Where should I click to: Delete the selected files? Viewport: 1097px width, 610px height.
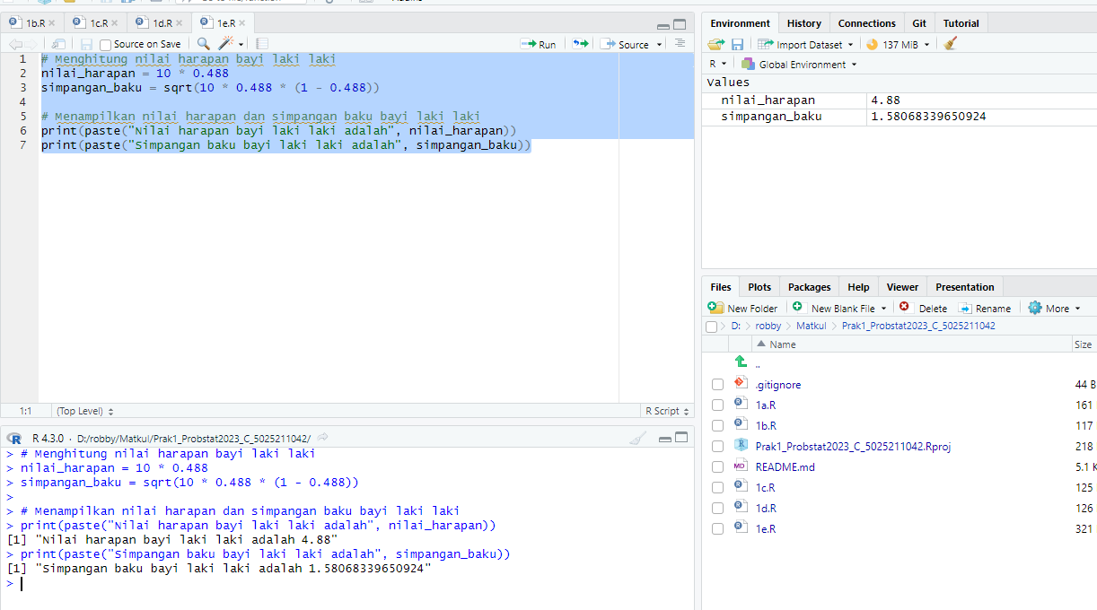pos(924,308)
